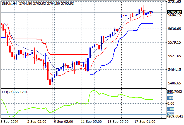
Task: Click the OHLC values 5704.80 5705.93 text
Action: tap(47, 4)
